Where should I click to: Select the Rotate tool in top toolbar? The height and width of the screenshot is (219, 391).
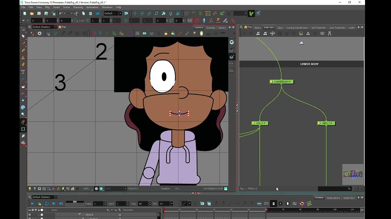point(142,13)
